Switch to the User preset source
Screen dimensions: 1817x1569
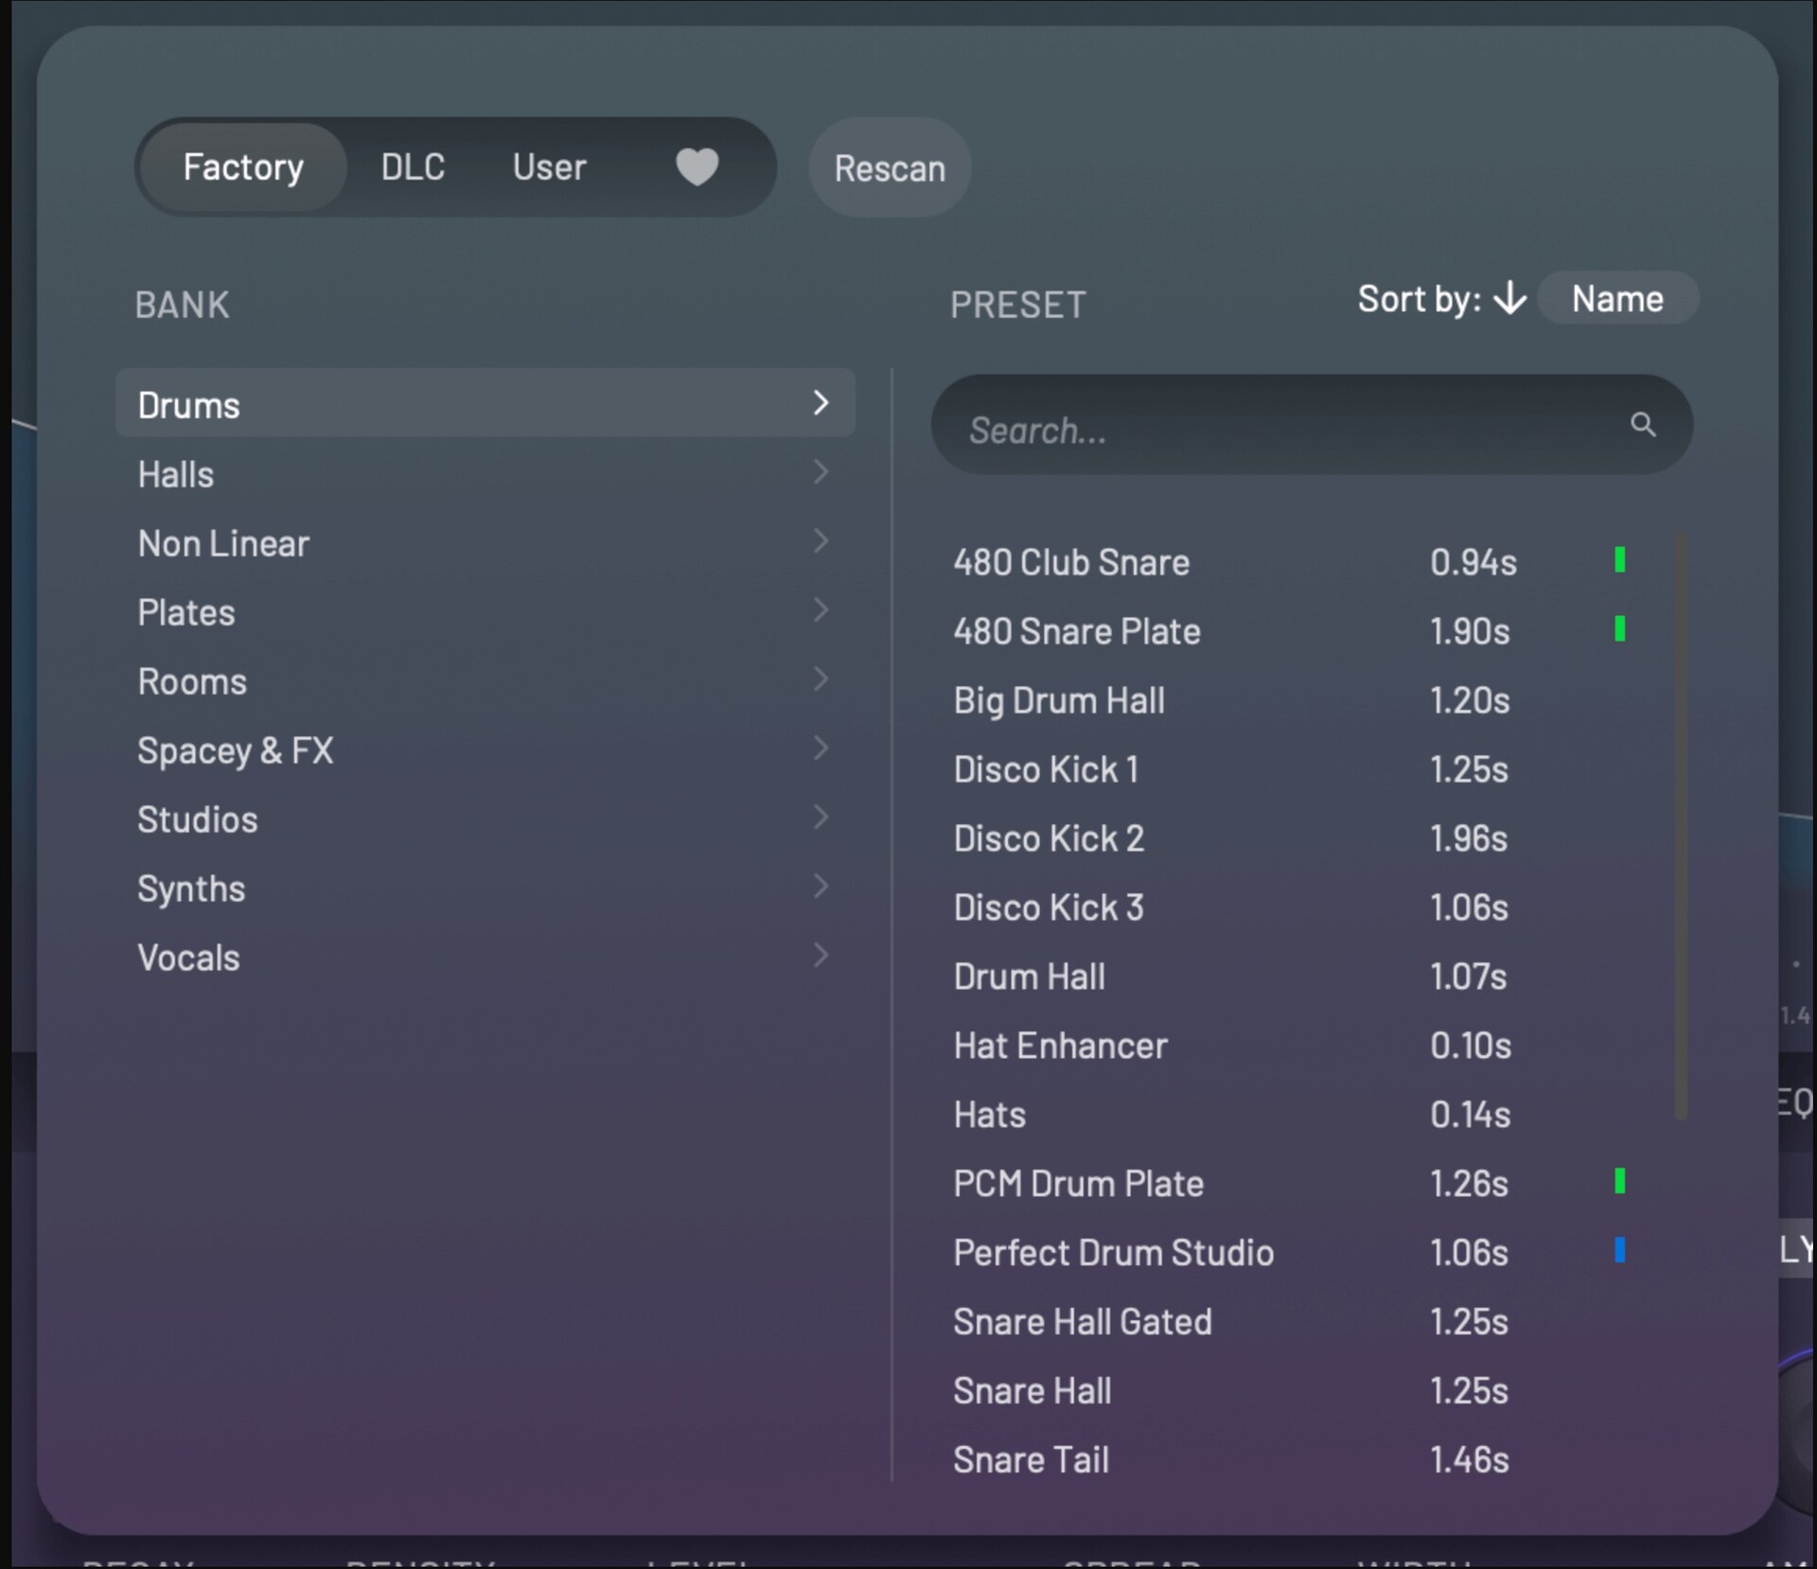pyautogui.click(x=549, y=167)
